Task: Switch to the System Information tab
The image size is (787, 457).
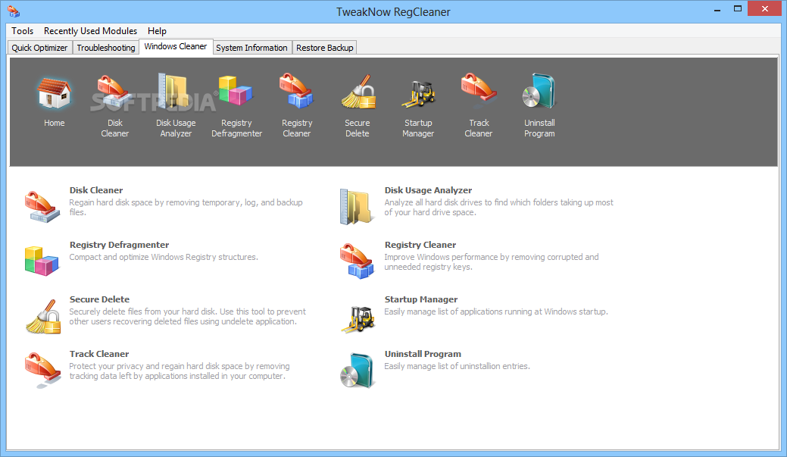Action: click(x=252, y=48)
